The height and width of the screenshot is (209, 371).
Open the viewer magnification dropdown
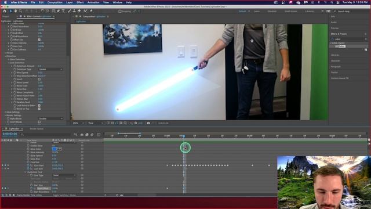tap(78, 123)
